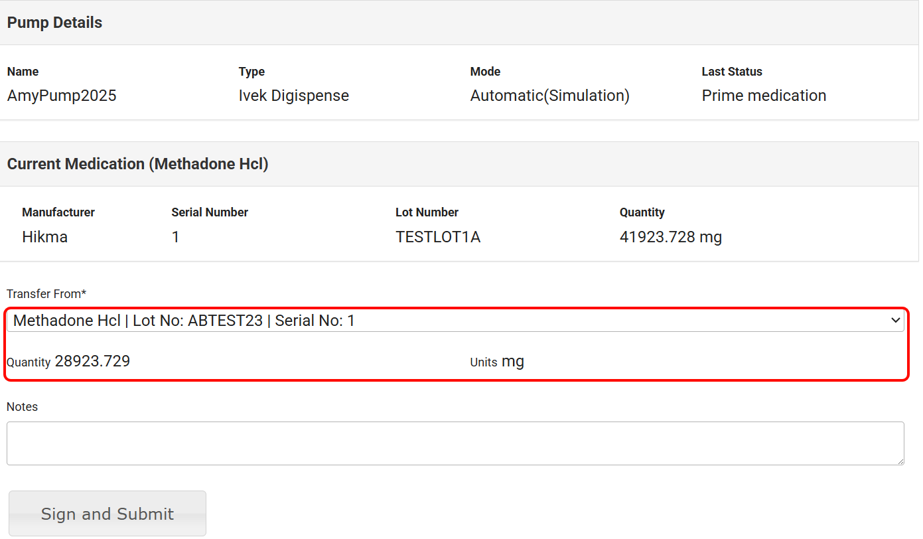Viewport: 923px width, 539px height.
Task: Select the pump name AmyPump2025
Action: (x=62, y=96)
